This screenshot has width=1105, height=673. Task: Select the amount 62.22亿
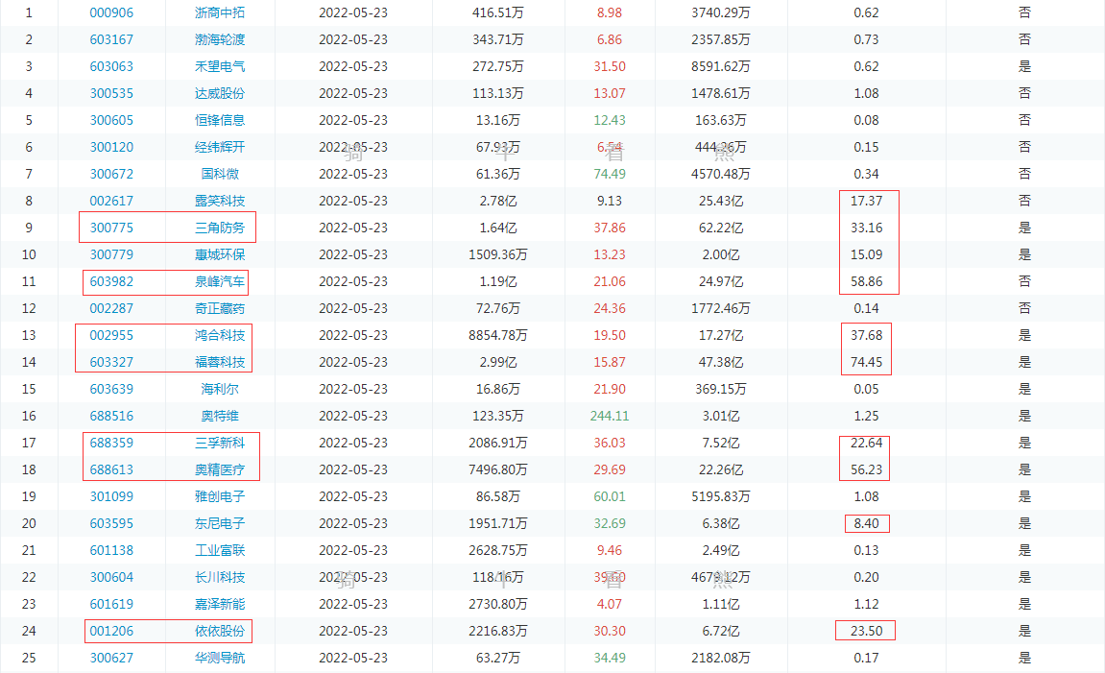(721, 228)
